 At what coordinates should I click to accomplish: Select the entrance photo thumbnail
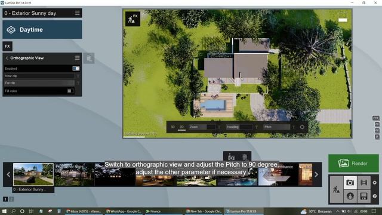coord(278,174)
